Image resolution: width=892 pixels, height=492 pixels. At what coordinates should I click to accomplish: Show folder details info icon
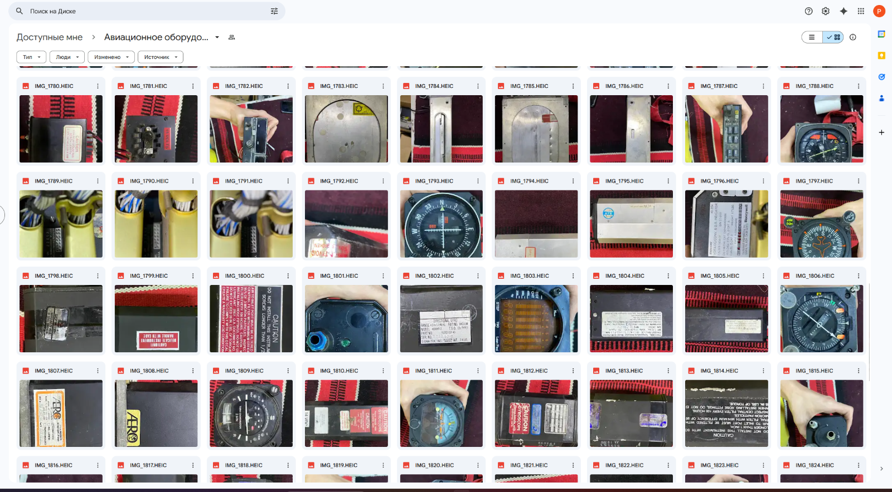[852, 37]
